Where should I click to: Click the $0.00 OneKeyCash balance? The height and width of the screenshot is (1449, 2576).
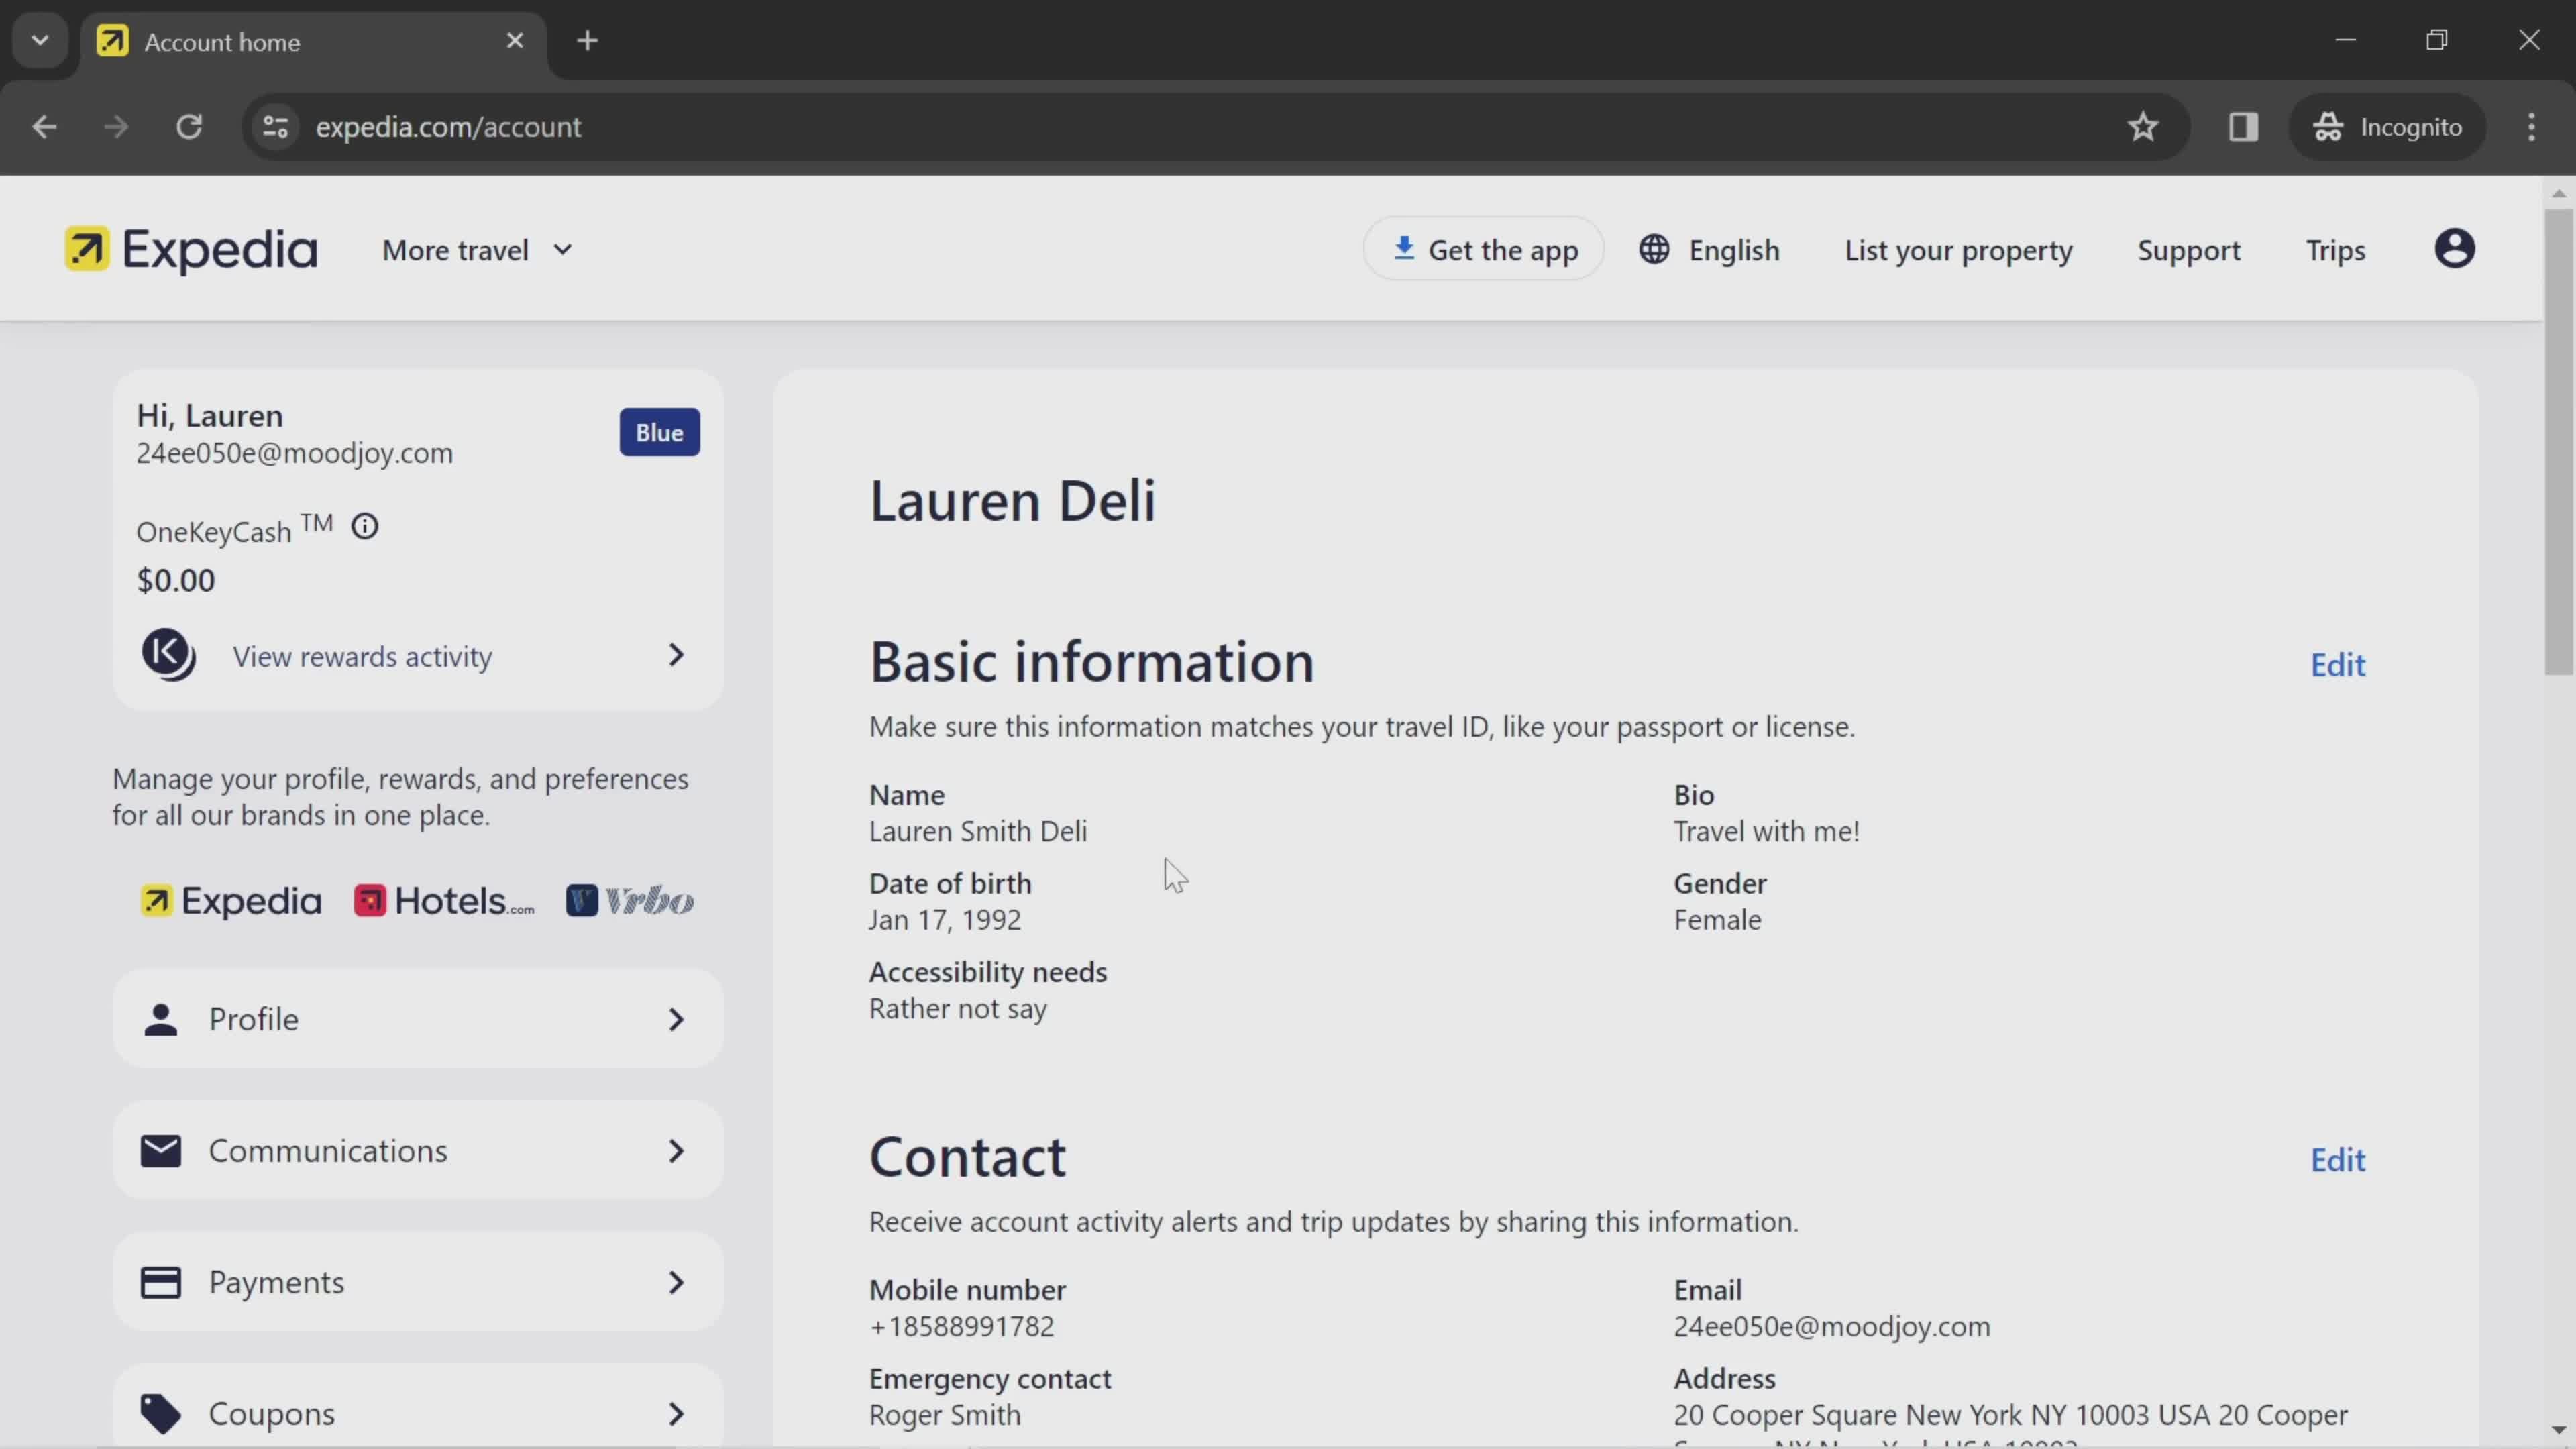(175, 580)
